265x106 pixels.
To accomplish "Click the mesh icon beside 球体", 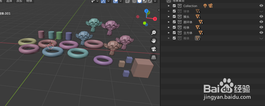I will pos(198,11).
